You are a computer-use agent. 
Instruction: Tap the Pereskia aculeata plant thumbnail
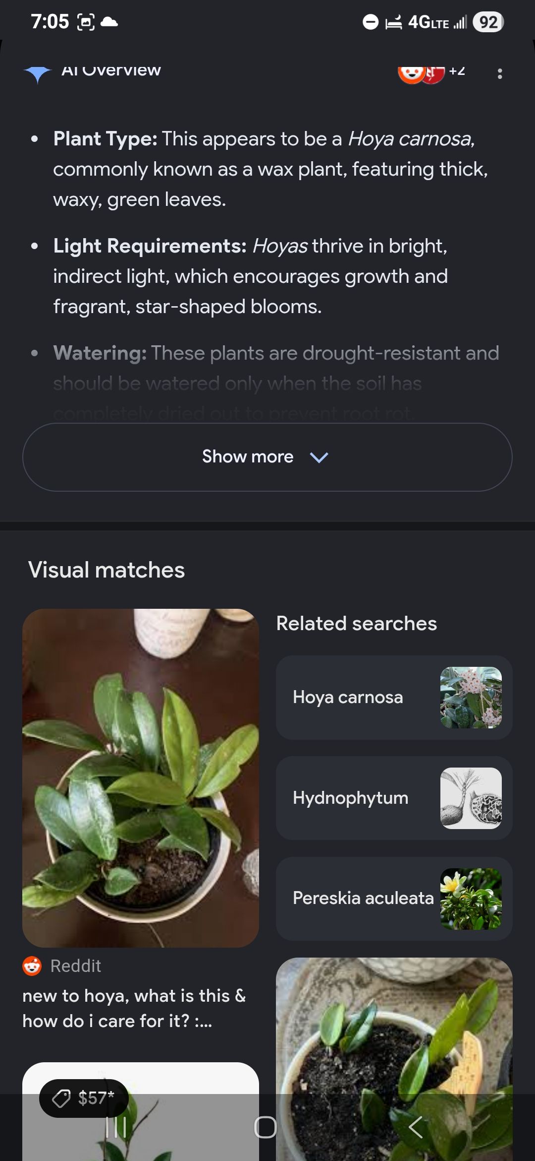coord(471,899)
